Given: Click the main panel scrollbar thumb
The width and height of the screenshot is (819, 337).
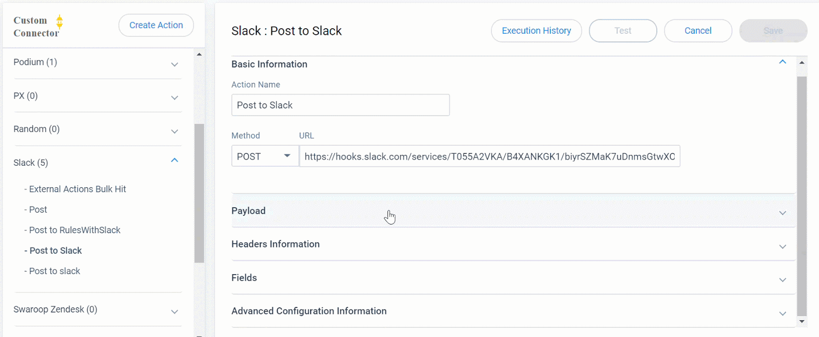Looking at the screenshot, I should coord(802,196).
